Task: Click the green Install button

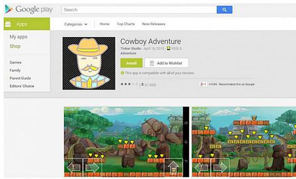Action: (x=132, y=63)
